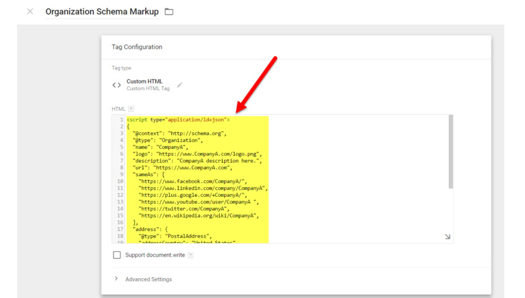Click the Advanced Settings label
525x298 pixels.
point(149,279)
